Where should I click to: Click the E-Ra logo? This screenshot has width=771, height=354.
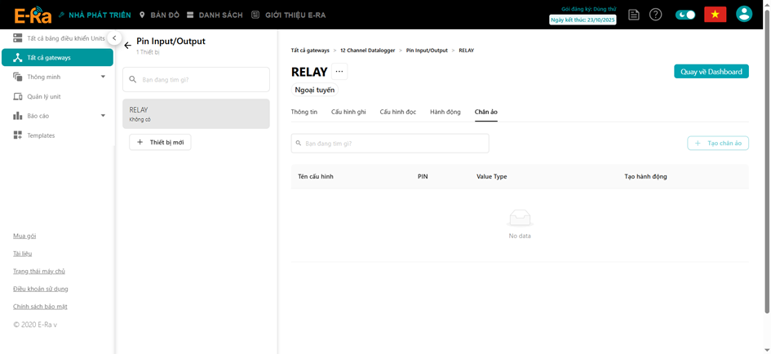click(33, 15)
